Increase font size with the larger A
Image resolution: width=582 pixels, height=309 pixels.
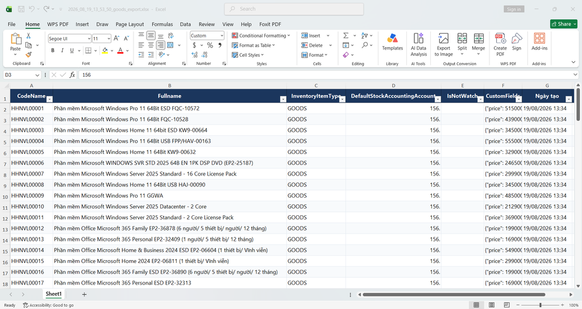[x=117, y=38]
